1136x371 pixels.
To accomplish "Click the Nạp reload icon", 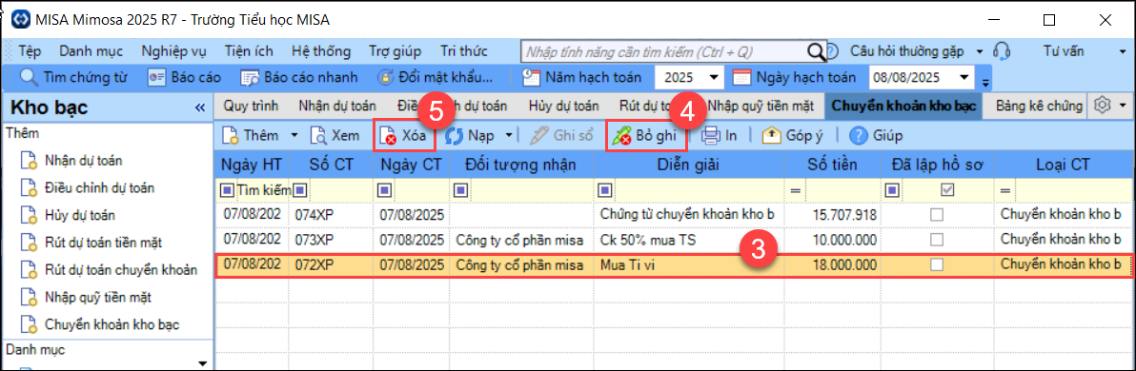I will click(455, 135).
